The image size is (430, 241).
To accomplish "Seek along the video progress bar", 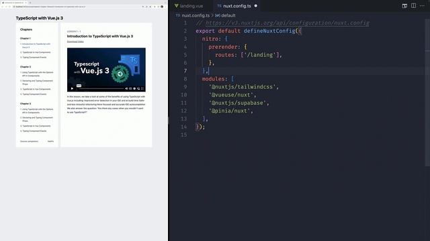I will [x=101, y=88].
